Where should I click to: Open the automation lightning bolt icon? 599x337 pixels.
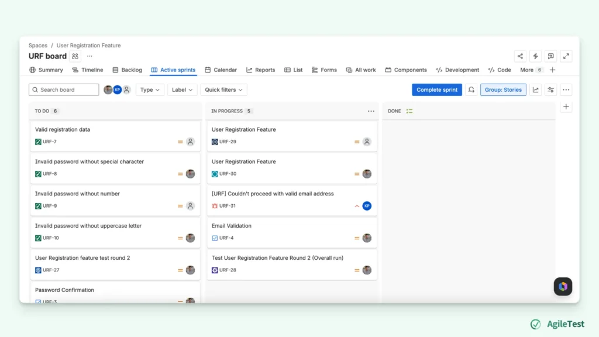pos(535,56)
